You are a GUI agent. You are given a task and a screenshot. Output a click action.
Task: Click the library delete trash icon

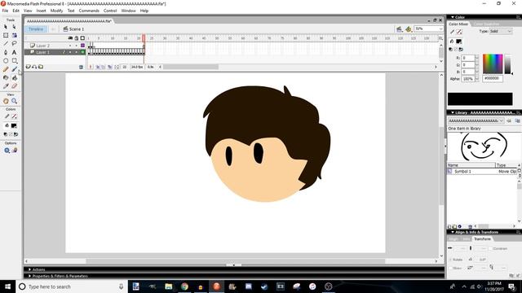point(470,226)
